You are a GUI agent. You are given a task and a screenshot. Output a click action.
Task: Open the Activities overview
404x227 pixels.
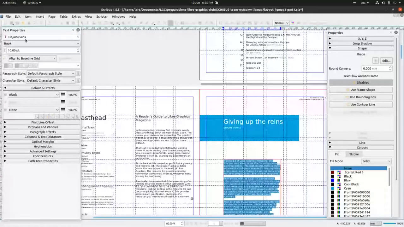[x=9, y=3]
